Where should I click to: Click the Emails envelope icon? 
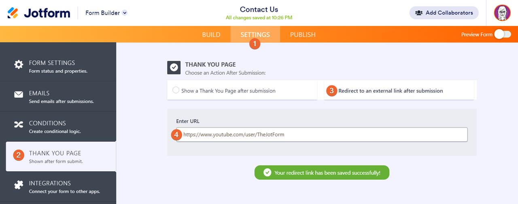pos(19,95)
